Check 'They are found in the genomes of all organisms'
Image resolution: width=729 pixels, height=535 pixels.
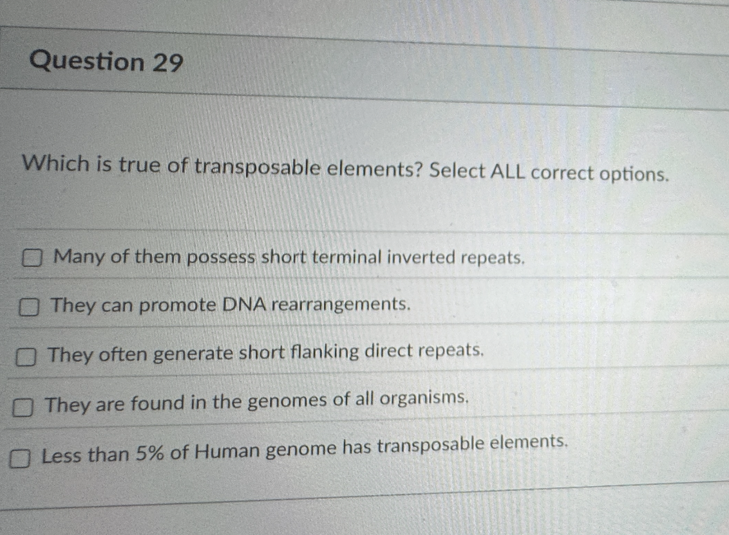[24, 406]
